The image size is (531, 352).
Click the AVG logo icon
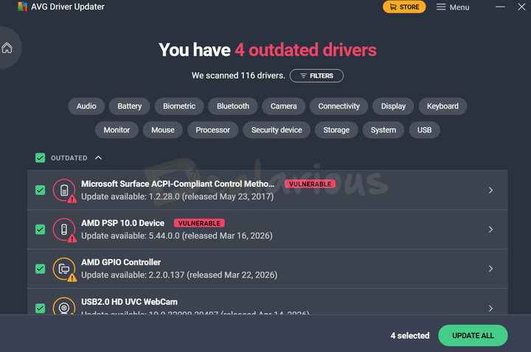[x=22, y=7]
